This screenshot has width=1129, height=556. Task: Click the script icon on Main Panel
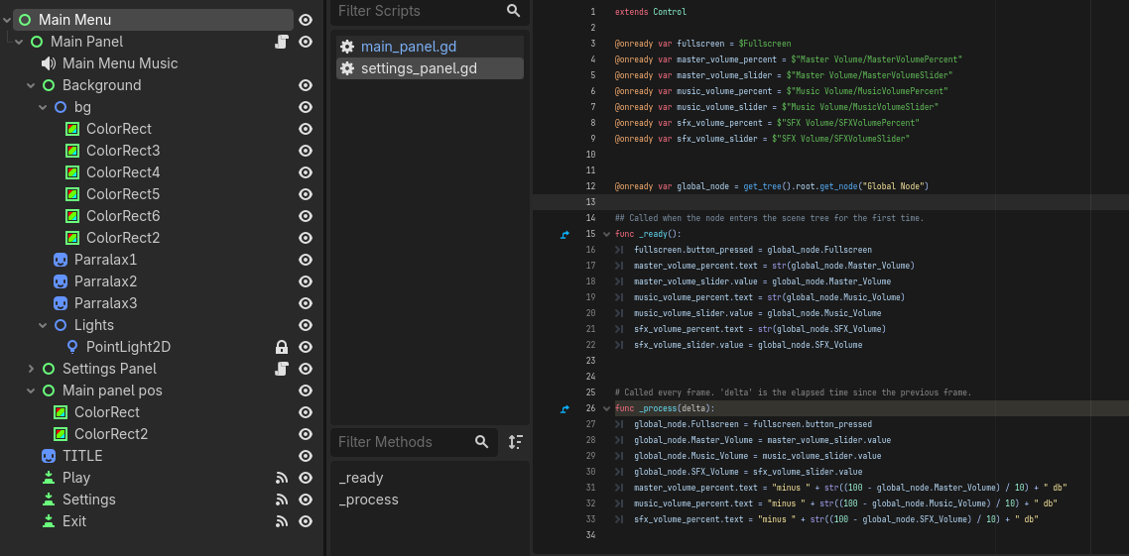click(282, 42)
